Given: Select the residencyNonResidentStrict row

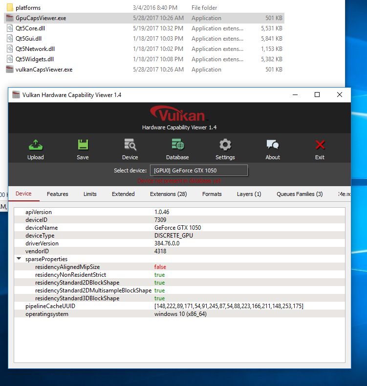Looking at the screenshot, I should click(179, 275).
